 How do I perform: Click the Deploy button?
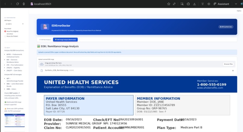tap(239, 11)
